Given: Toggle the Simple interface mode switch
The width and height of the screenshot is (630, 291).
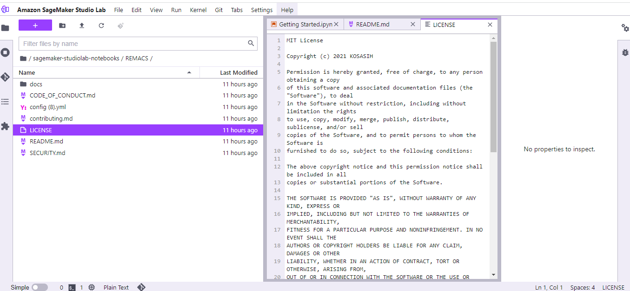Looking at the screenshot, I should (x=40, y=287).
